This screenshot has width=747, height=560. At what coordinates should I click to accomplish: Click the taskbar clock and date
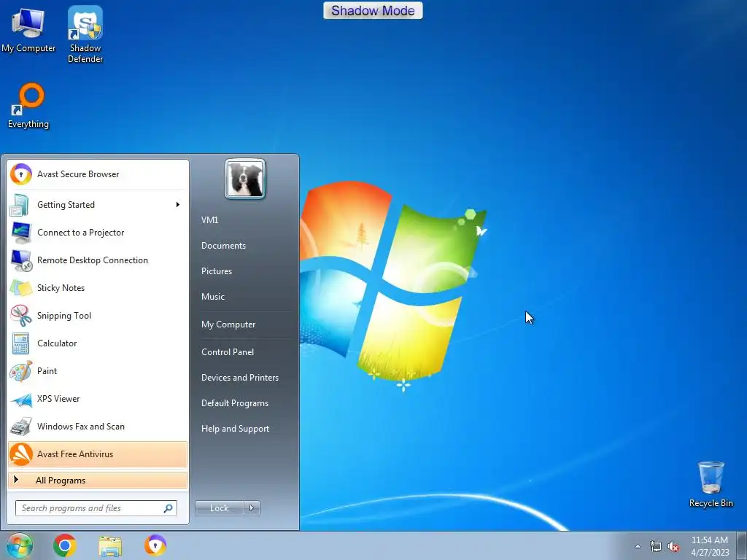tap(710, 546)
